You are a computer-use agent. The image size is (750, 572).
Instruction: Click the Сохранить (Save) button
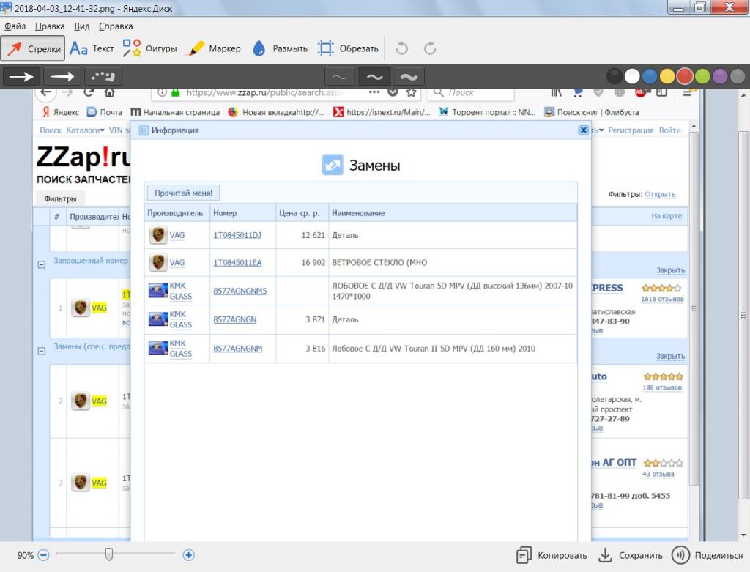coord(631,555)
